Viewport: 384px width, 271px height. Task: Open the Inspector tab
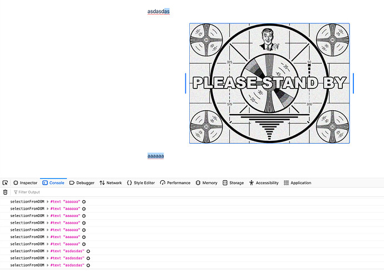point(26,183)
